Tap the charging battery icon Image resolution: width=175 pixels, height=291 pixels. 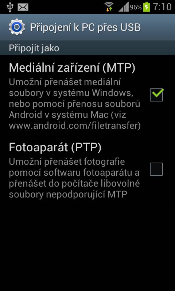point(147,7)
